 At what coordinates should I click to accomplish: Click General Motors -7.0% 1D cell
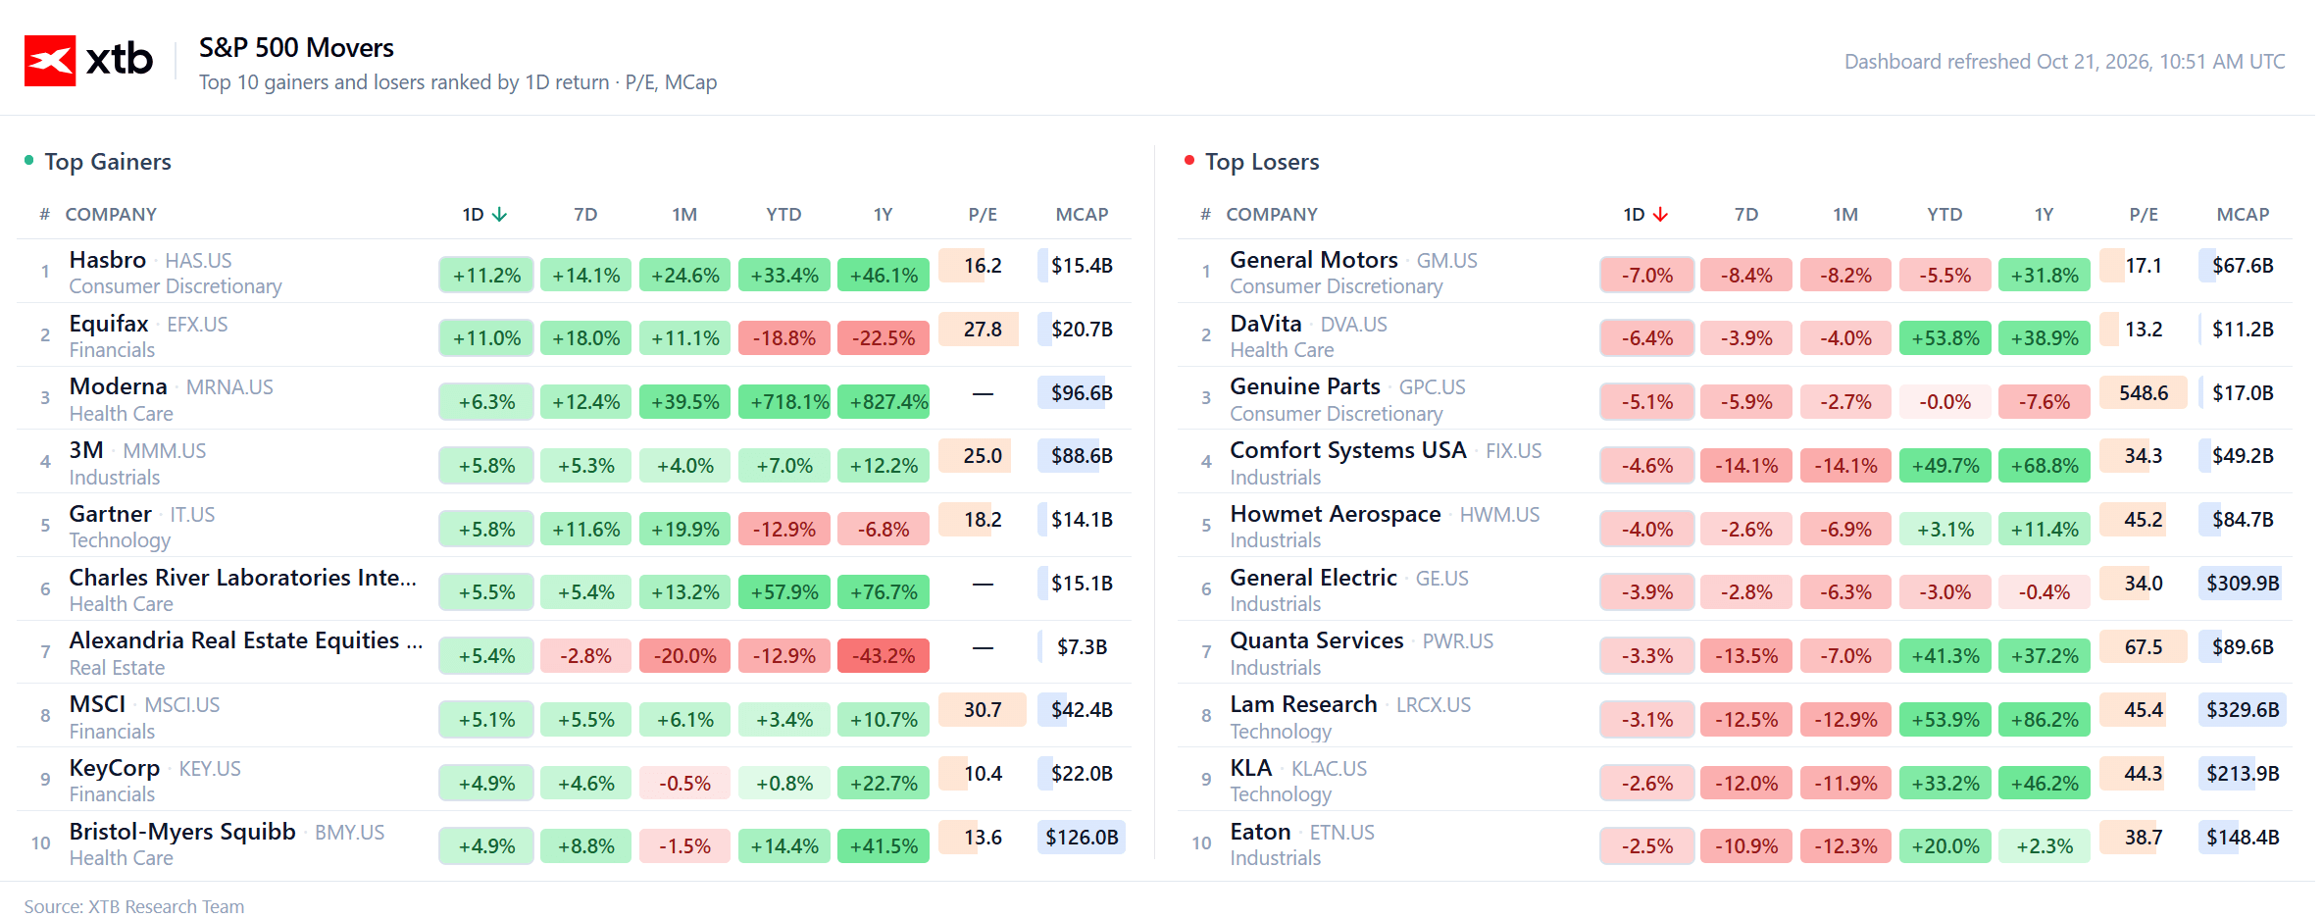coord(1647,276)
